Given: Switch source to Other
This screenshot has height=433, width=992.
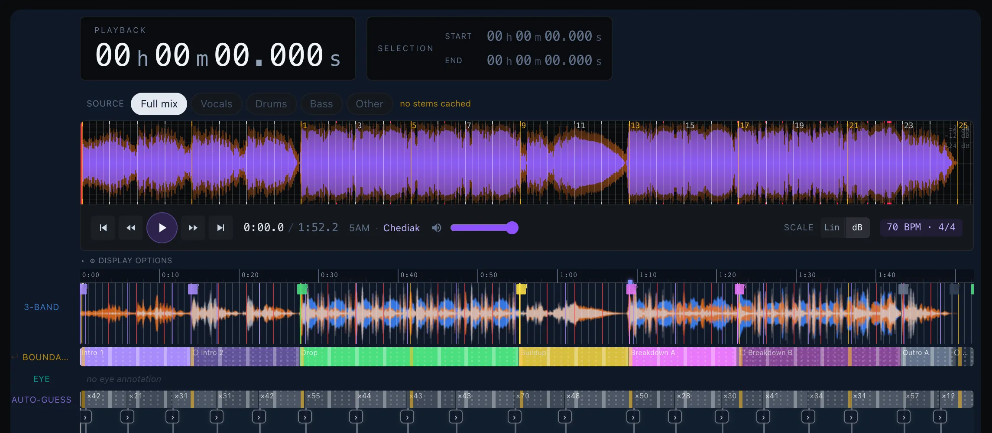Looking at the screenshot, I should 370,104.
